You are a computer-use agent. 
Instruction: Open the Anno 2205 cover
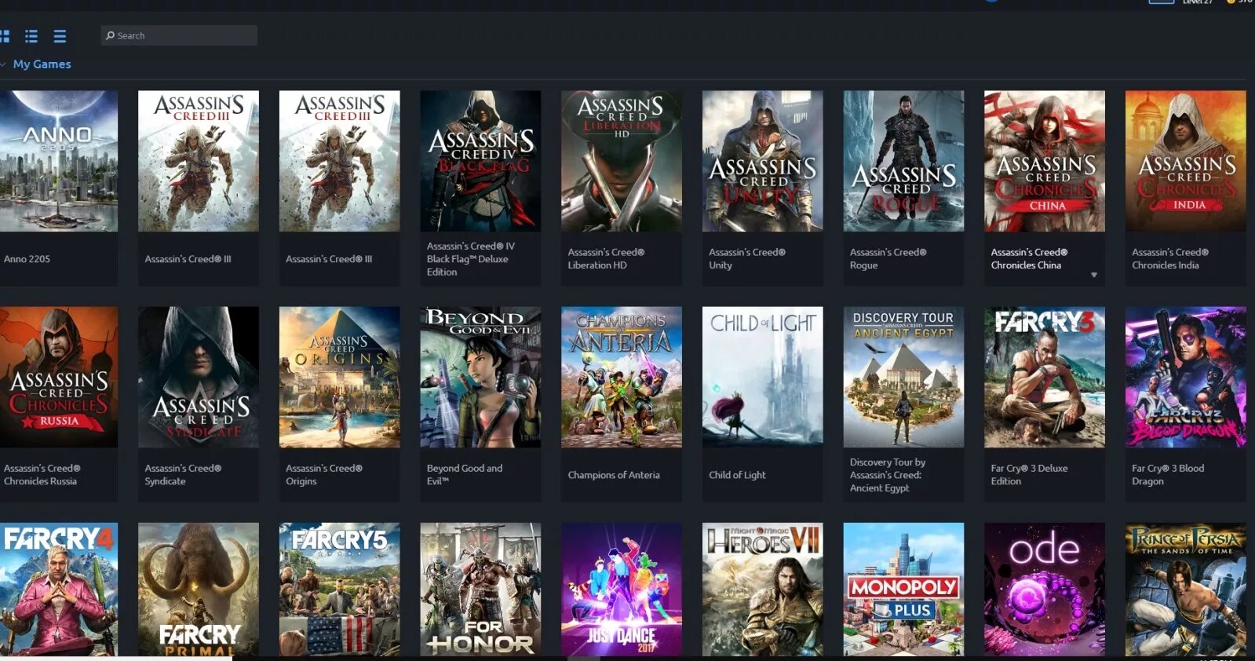tap(59, 161)
